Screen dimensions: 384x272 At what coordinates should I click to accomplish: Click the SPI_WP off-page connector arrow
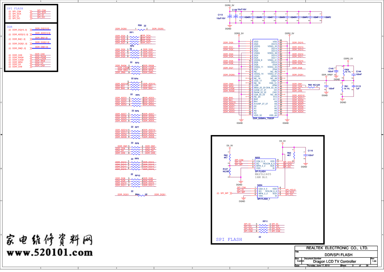pyautogui.click(x=231, y=193)
